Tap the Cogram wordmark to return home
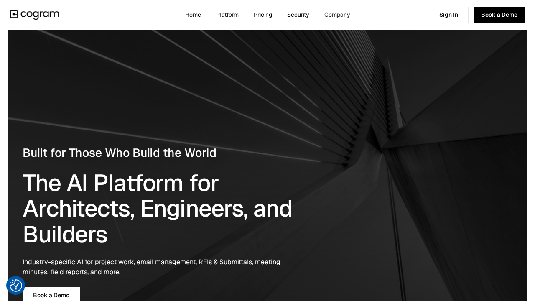535x301 pixels. pyautogui.click(x=40, y=15)
